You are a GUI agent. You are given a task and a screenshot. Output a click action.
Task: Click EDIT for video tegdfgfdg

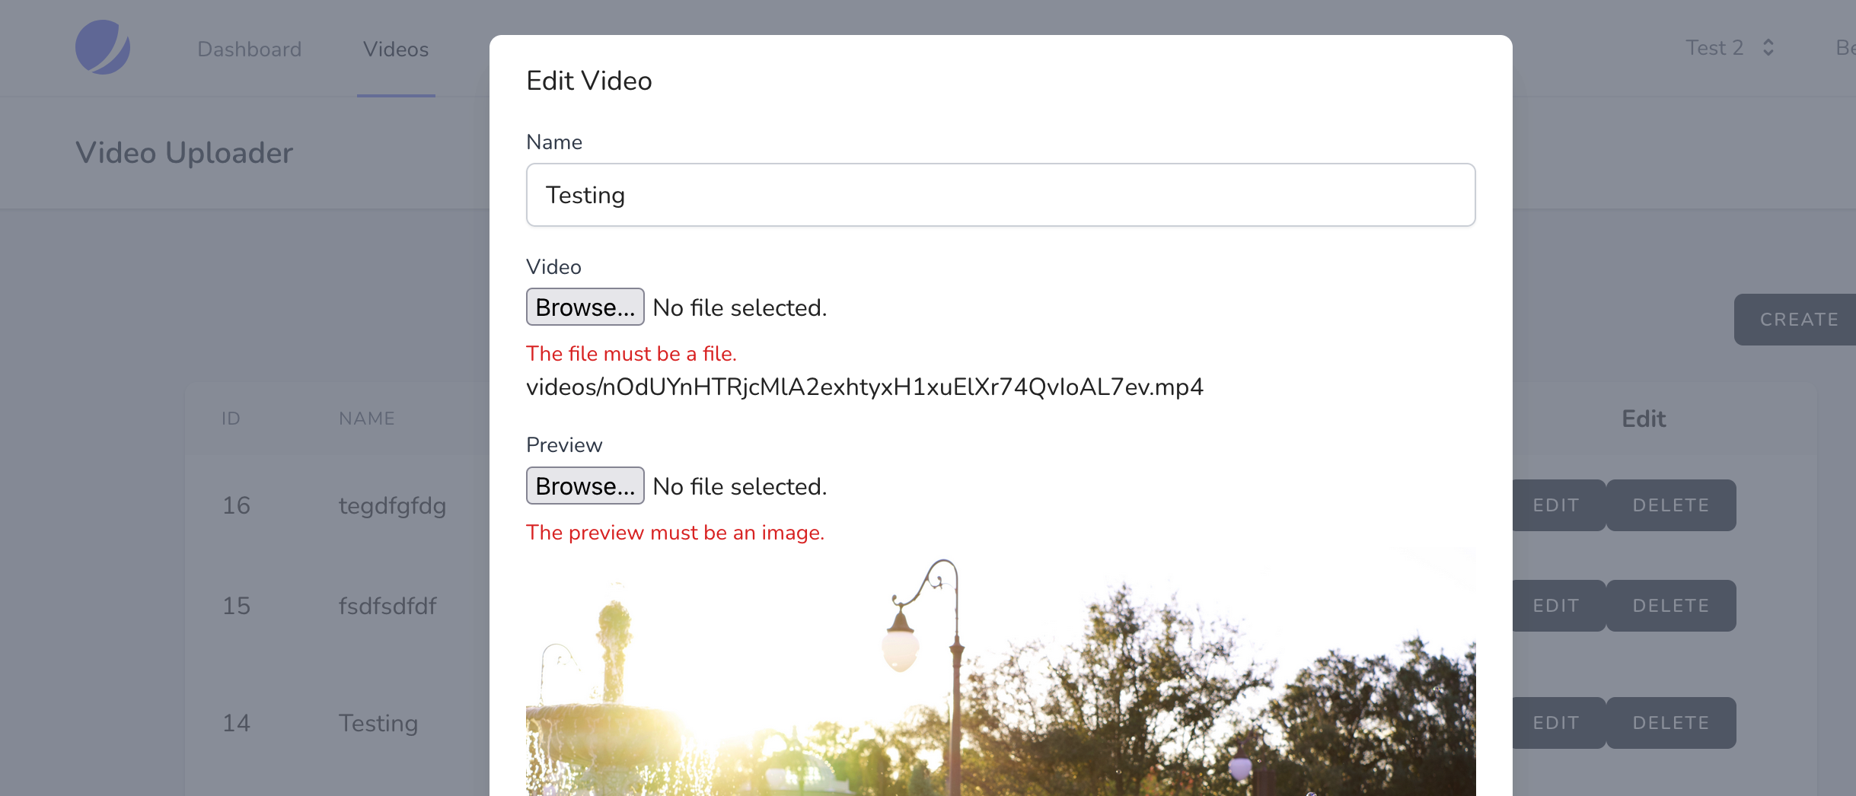tap(1556, 505)
